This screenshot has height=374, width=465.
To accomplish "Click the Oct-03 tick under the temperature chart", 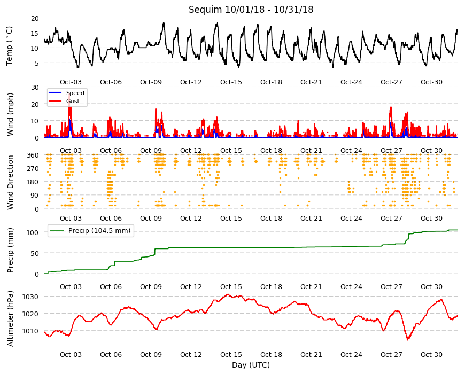I will tap(71, 82).
